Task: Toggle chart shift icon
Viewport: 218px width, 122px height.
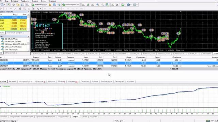Action: point(117,5)
